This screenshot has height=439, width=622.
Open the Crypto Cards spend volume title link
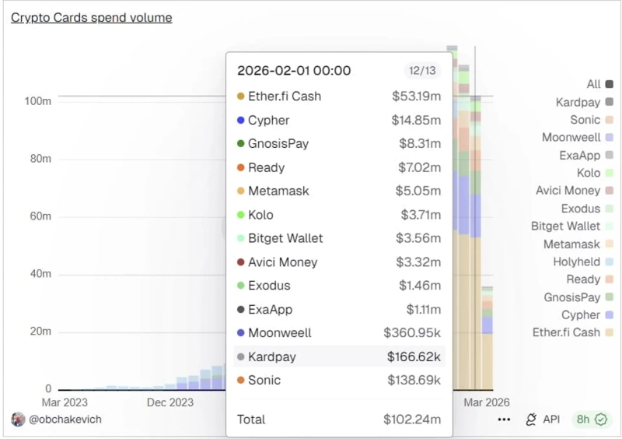(91, 17)
